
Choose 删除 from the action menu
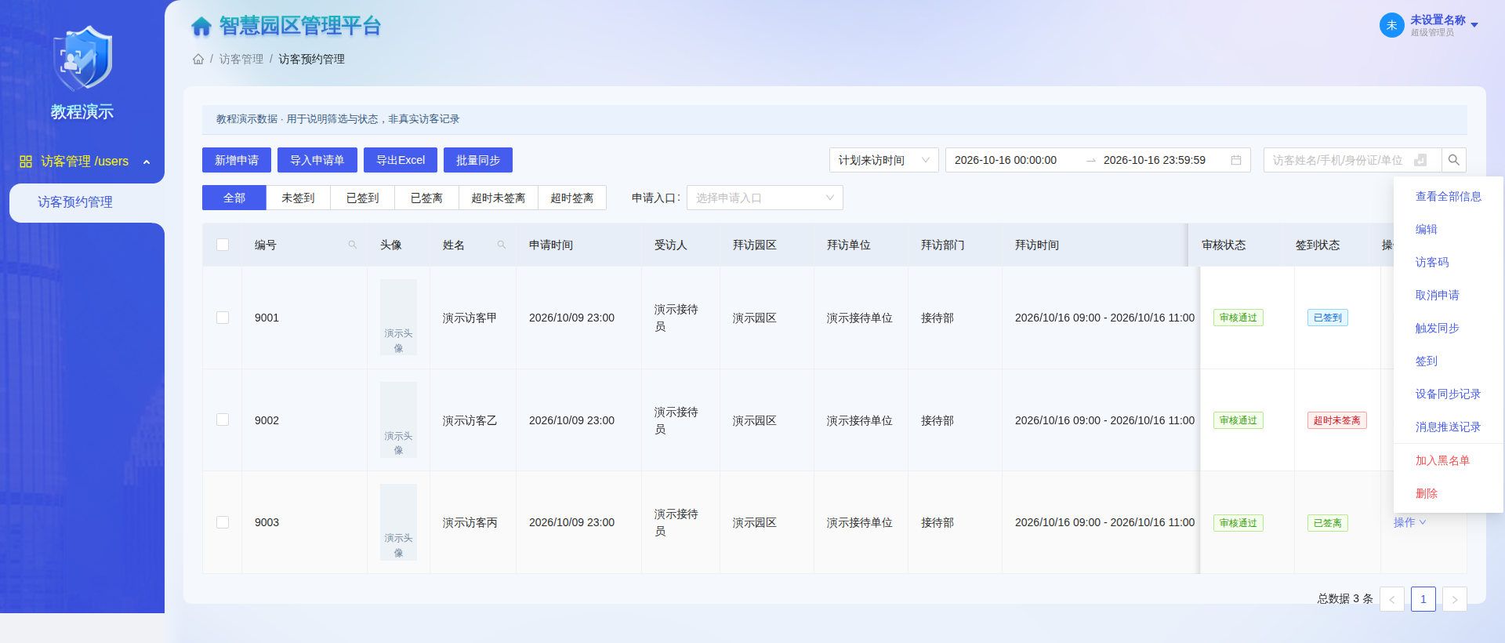1449,494
